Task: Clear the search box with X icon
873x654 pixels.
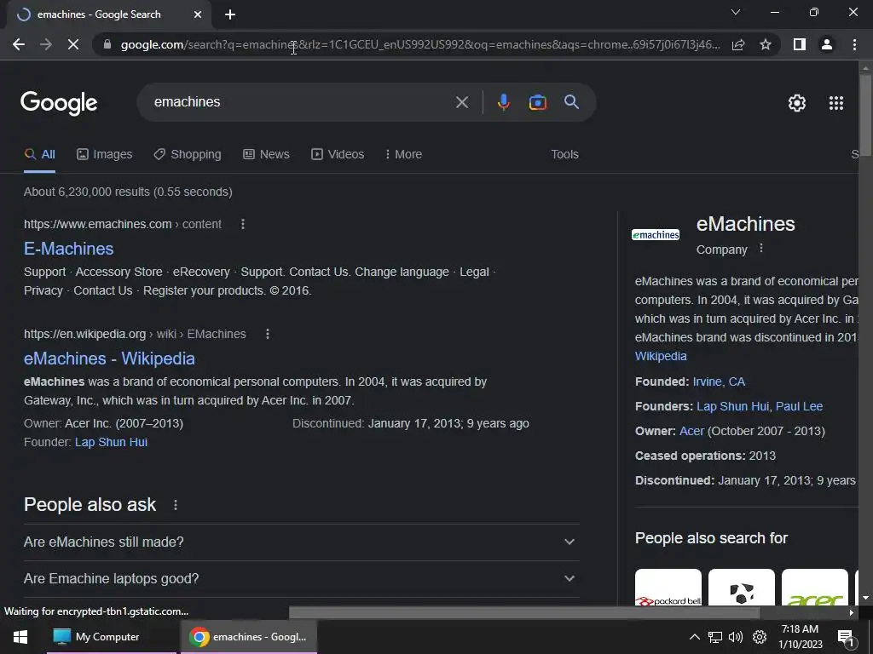Action: point(461,102)
